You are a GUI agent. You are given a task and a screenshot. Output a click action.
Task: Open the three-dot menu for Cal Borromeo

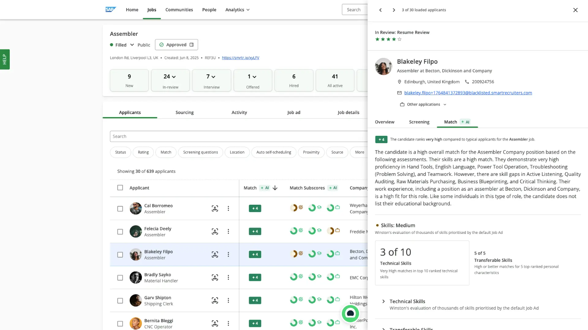[x=228, y=209]
